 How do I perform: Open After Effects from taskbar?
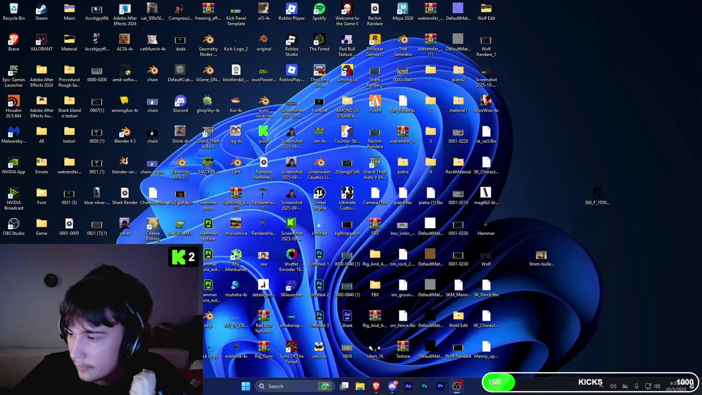click(408, 386)
